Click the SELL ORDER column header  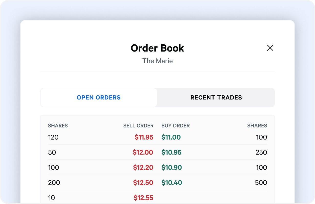pyautogui.click(x=138, y=125)
